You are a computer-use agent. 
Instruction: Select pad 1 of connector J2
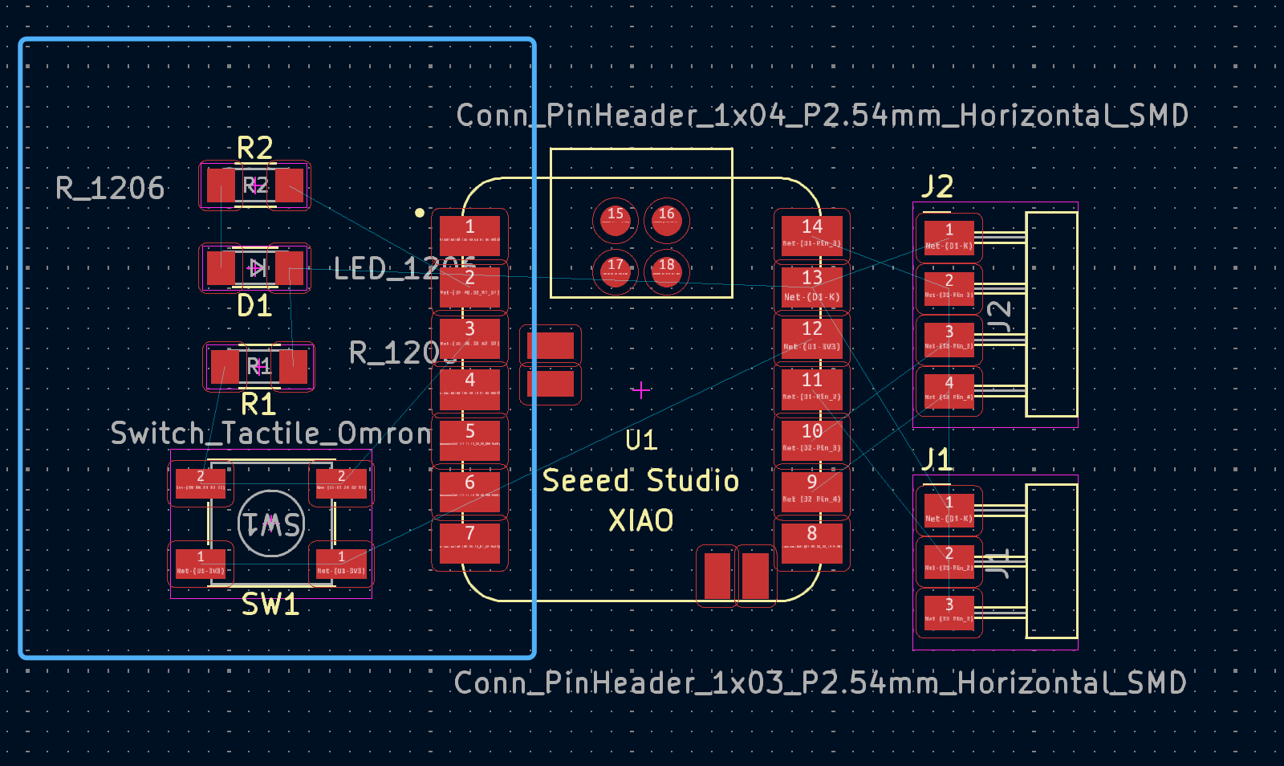[949, 238]
